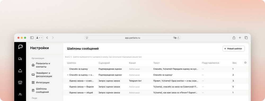265x101 pixels.
Task: Click the Telegram бот channel cell
Action: tap(135, 81)
